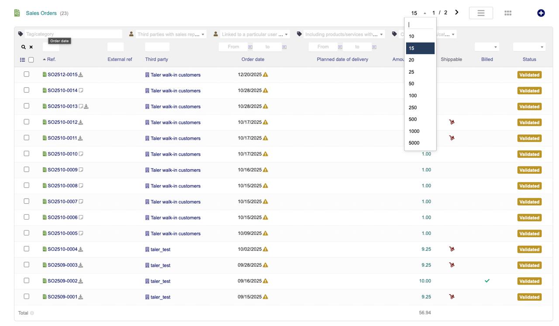Toggle the select-all checkbox in header

pyautogui.click(x=31, y=60)
